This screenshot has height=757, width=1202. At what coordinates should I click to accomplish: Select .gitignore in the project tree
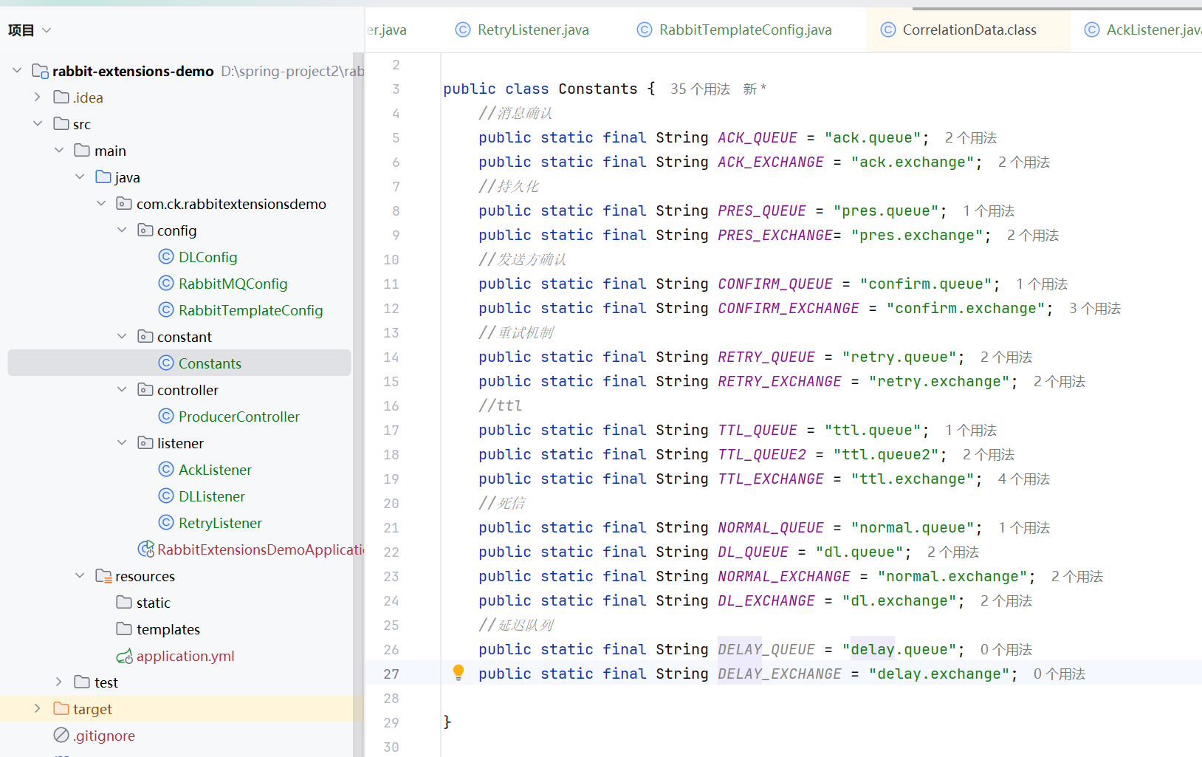click(x=104, y=736)
